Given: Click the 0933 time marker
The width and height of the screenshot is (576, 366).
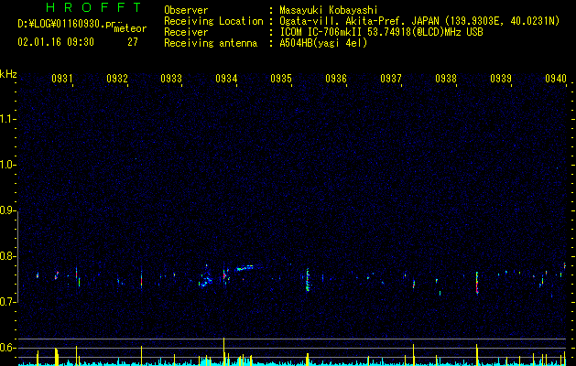Looking at the screenshot, I should coord(171,79).
